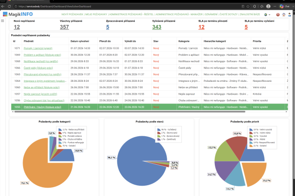This screenshot has height=196, width=295.
Task: Reload the page with browser refresh
Action: (x=9, y=6)
